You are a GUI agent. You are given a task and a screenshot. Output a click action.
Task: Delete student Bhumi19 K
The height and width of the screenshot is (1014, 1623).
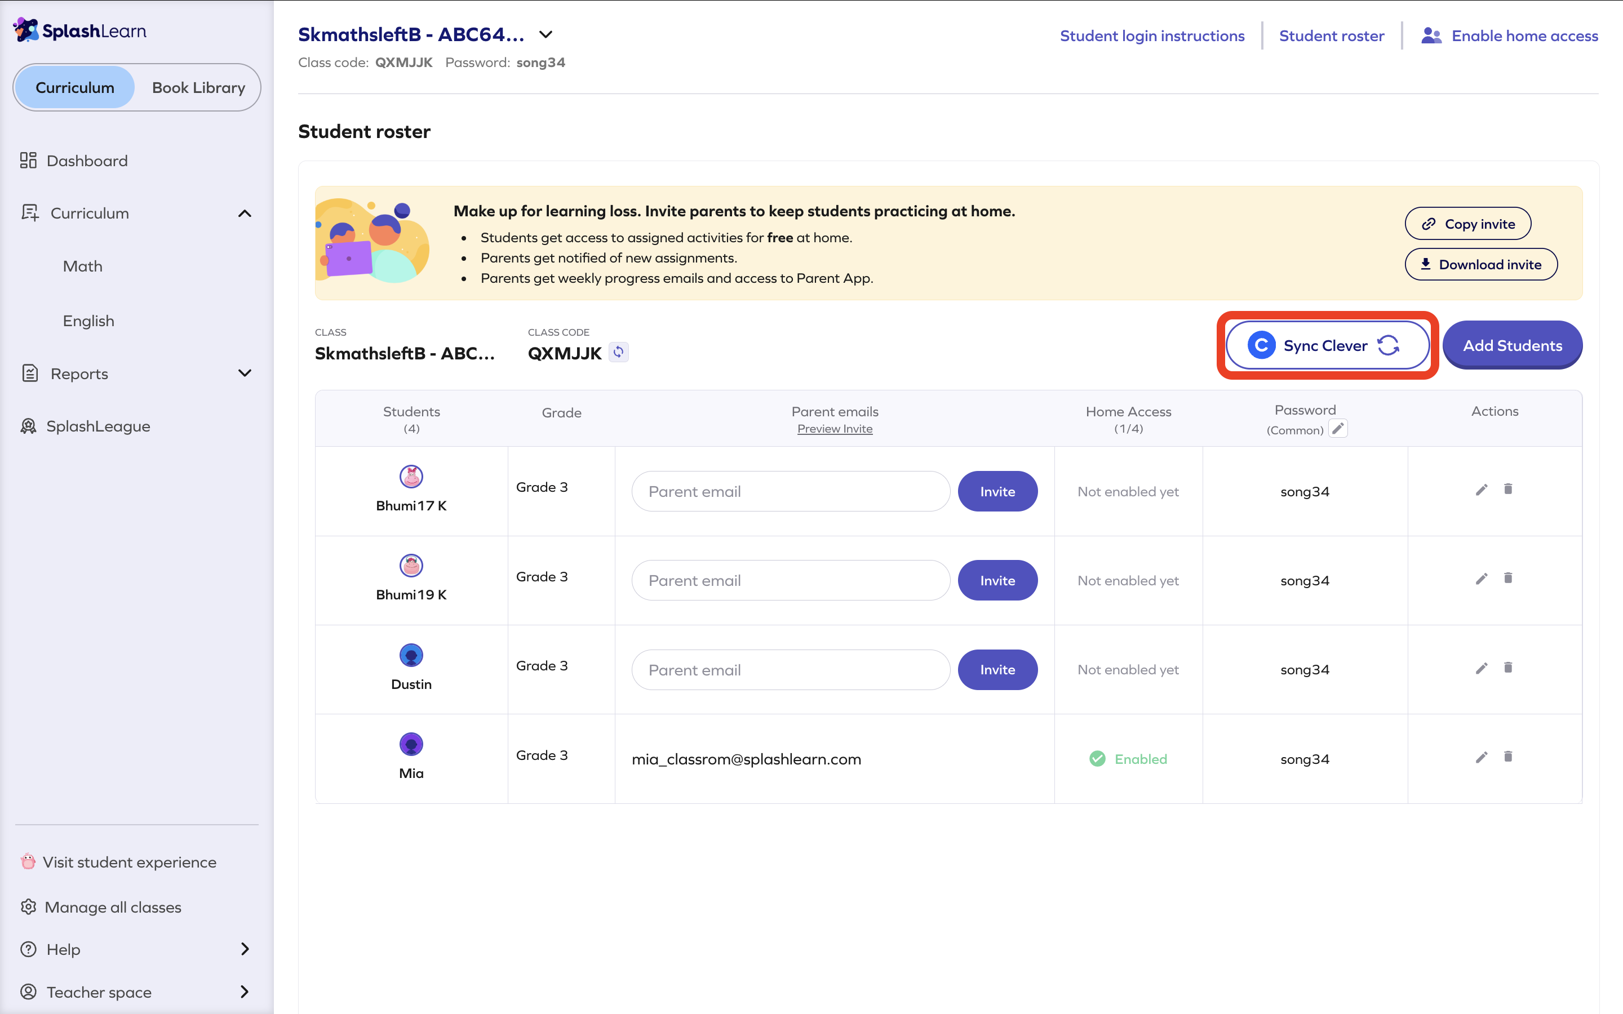tap(1508, 578)
